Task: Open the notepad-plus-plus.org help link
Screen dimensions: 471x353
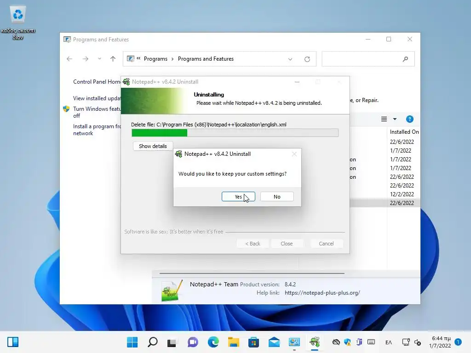Action: point(322,293)
